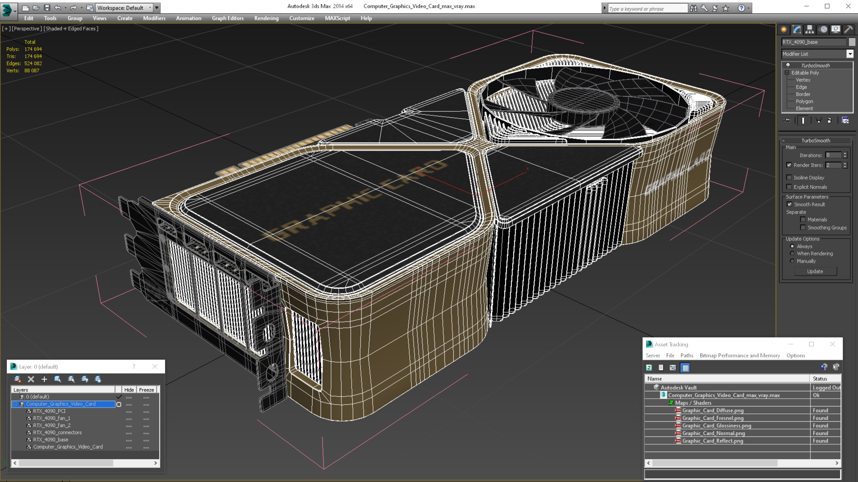Add selected objects to layer plus icon
The width and height of the screenshot is (858, 482).
coord(44,379)
